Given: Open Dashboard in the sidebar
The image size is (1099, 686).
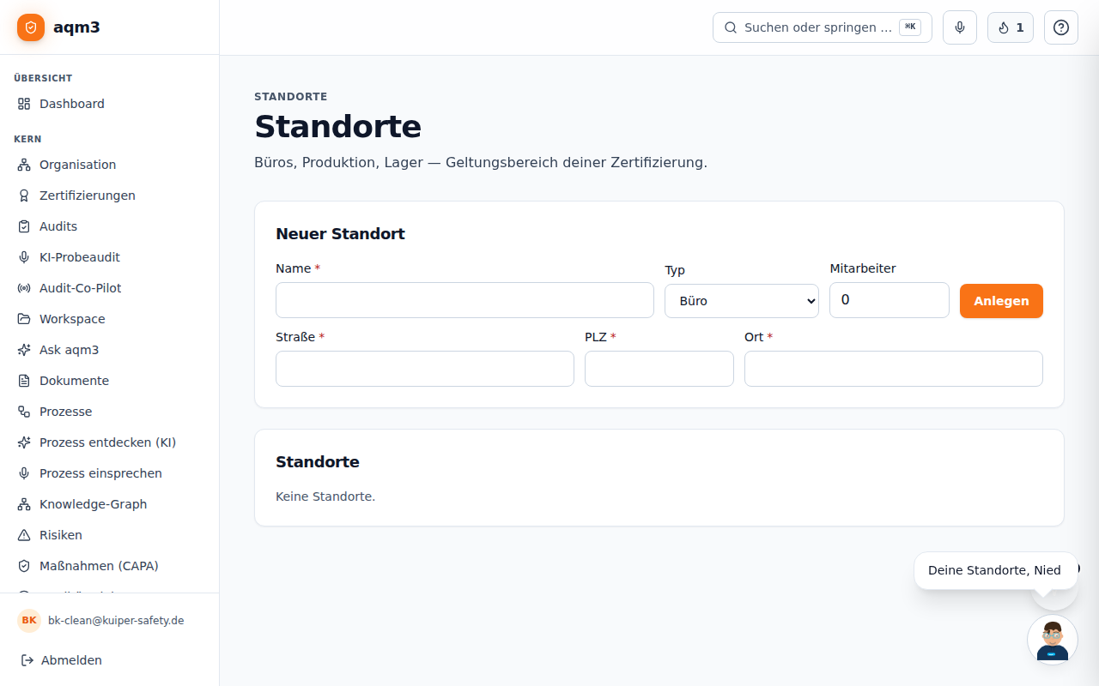Looking at the screenshot, I should pos(109,104).
